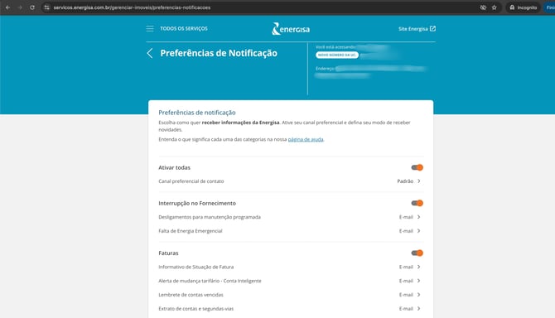
Task: Open the hamburger menu icon
Action: tap(150, 29)
